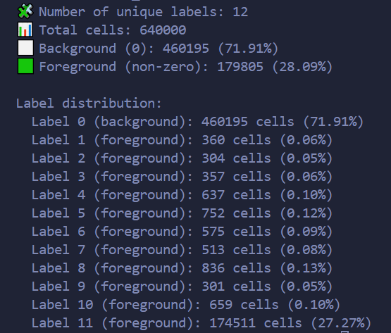Click the Label 7 row showing 513 cells

[x=182, y=250]
